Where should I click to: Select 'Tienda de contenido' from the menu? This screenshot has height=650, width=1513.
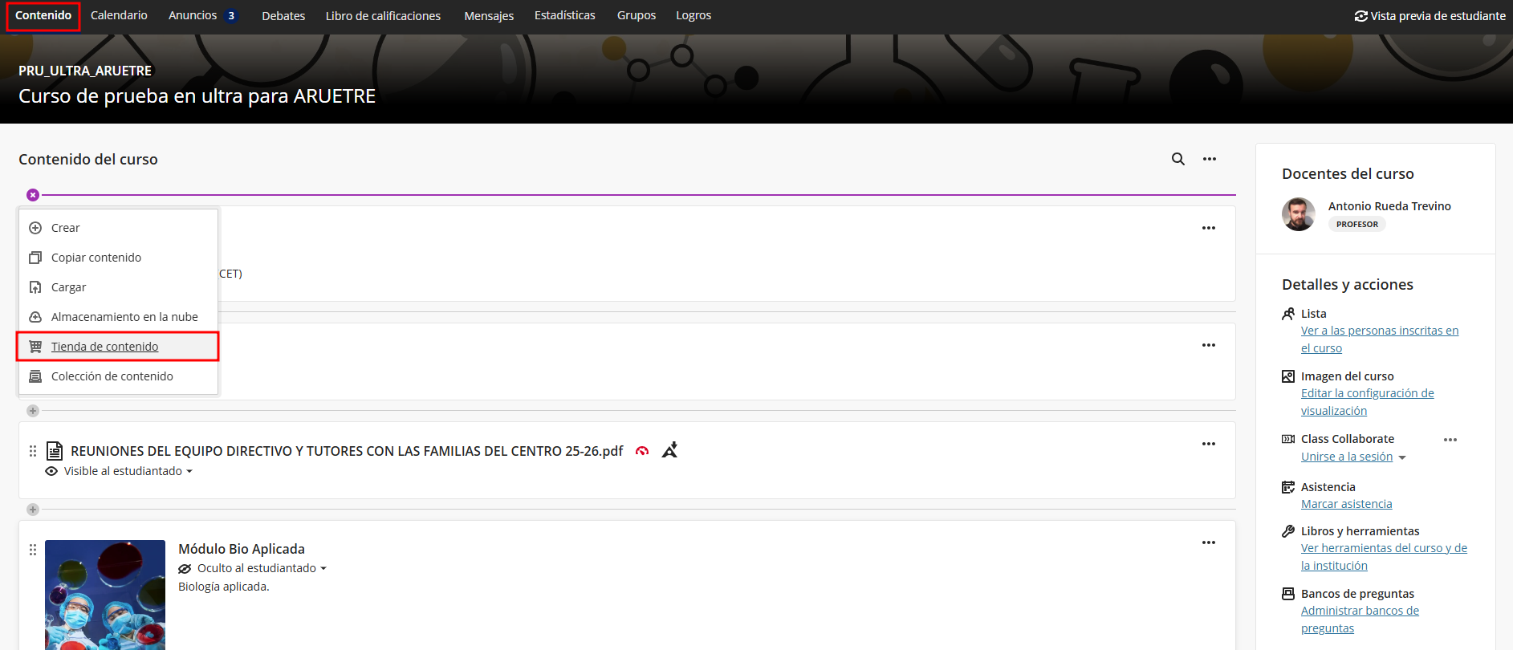tap(104, 347)
